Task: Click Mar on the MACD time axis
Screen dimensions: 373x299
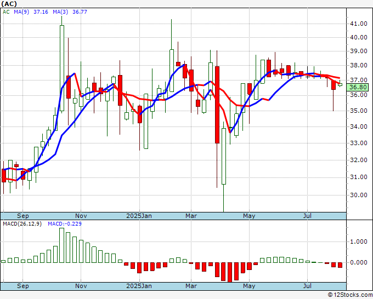Action: click(x=191, y=286)
